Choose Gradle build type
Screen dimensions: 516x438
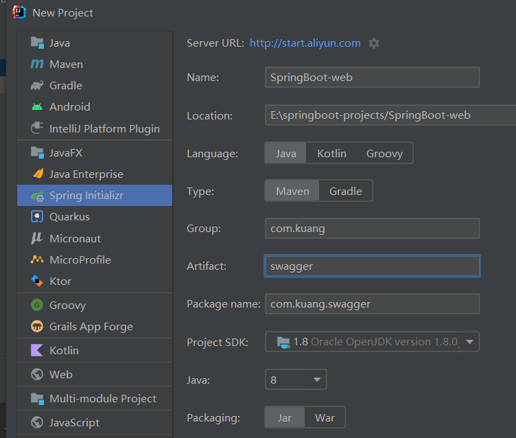[346, 191]
